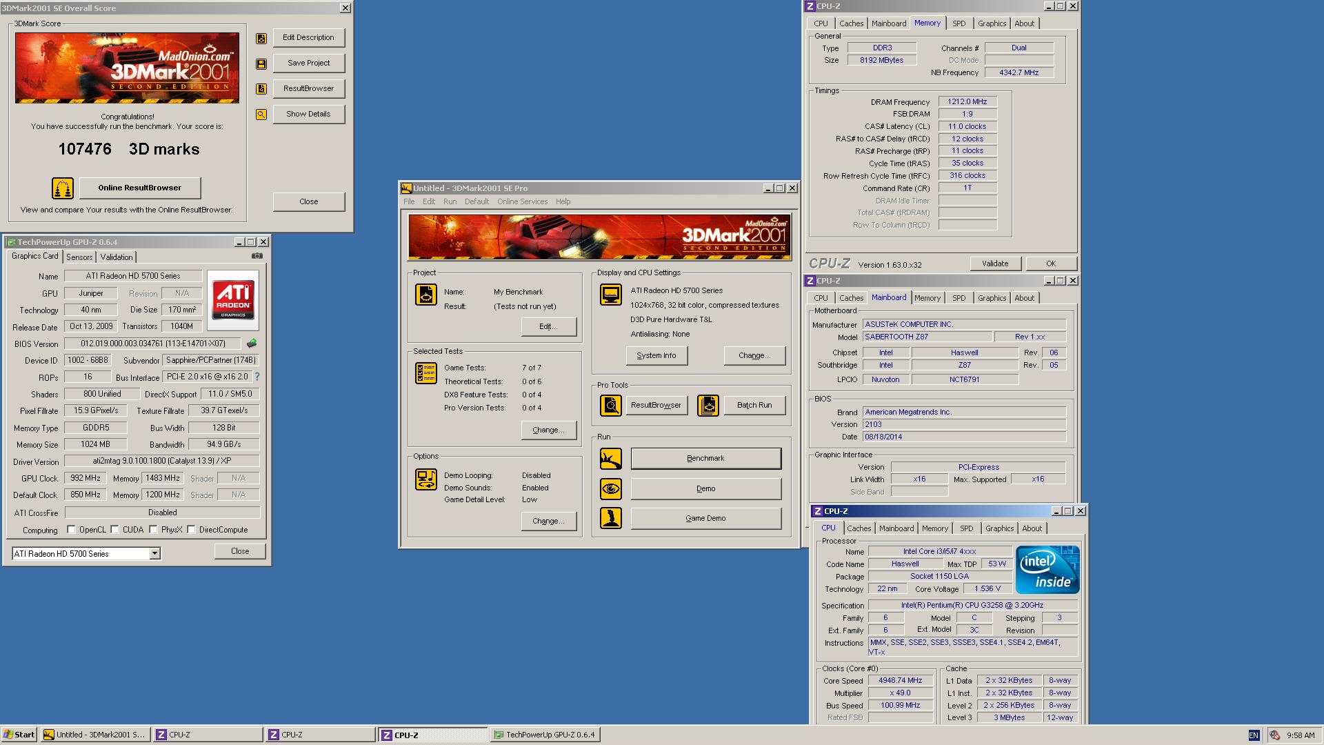Click the ATI Radeon logo in GPU-Z
Viewport: 1324px width, 745px height.
233,300
